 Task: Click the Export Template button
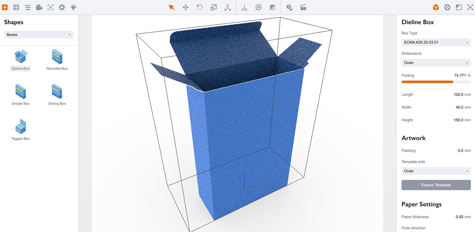point(436,185)
